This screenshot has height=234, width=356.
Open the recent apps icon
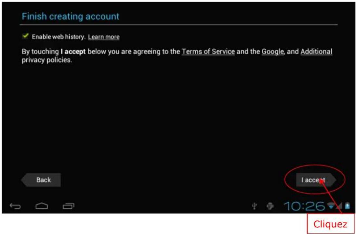(x=68, y=206)
